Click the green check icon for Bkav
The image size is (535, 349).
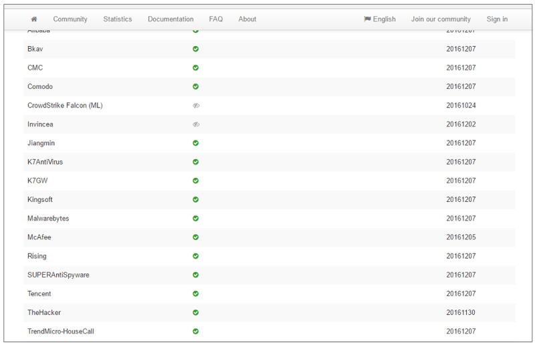pyautogui.click(x=195, y=49)
